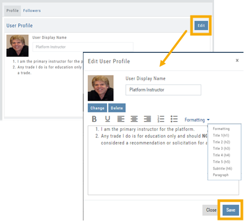Insert a numbered list
244x221 pixels.
point(161,119)
